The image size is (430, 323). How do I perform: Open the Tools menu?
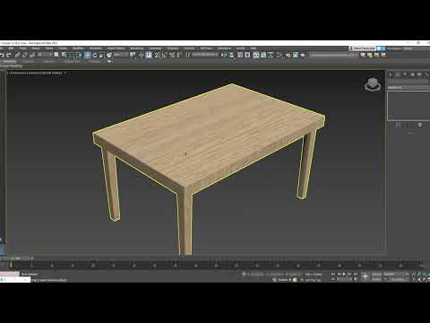(x=23, y=48)
